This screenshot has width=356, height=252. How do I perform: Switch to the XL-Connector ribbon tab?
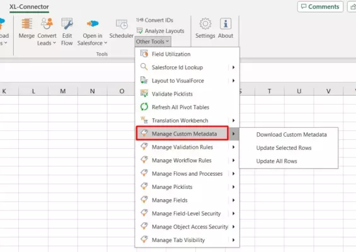coord(29,7)
